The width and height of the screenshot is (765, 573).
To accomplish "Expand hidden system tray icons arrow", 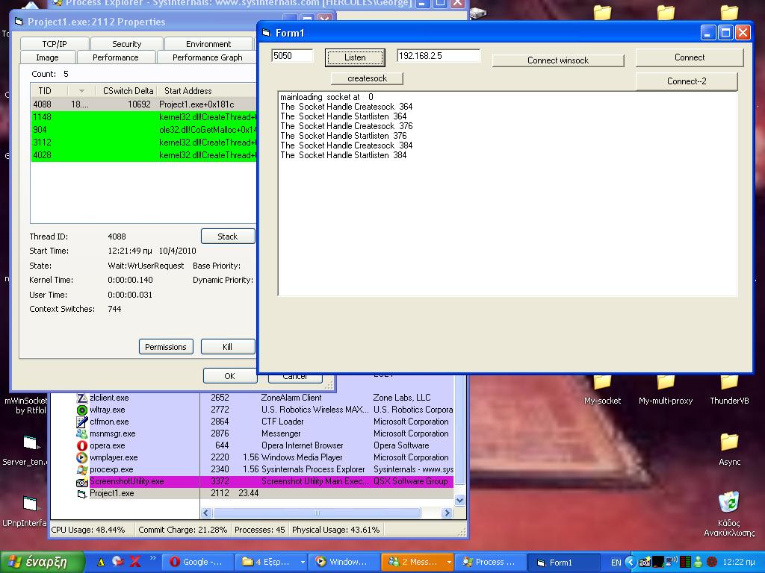I will [x=631, y=563].
